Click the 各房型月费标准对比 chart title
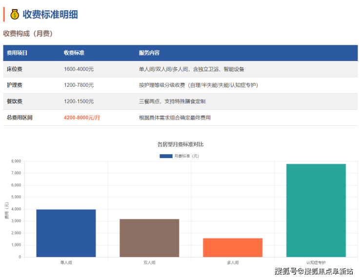361x279 pixels. 180,144
